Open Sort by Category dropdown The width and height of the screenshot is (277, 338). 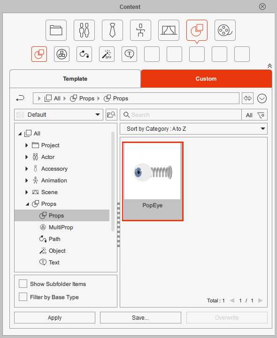click(193, 129)
